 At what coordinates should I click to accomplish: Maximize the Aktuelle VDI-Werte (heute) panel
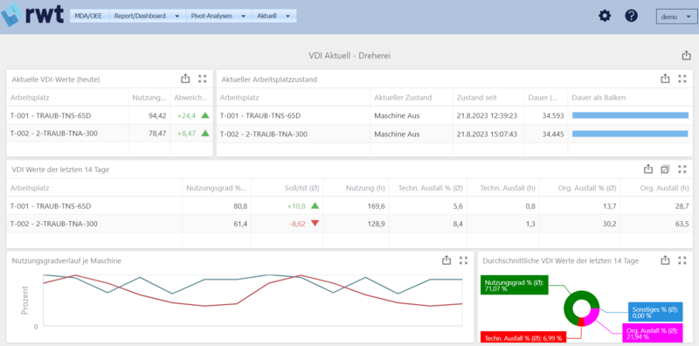pos(203,79)
